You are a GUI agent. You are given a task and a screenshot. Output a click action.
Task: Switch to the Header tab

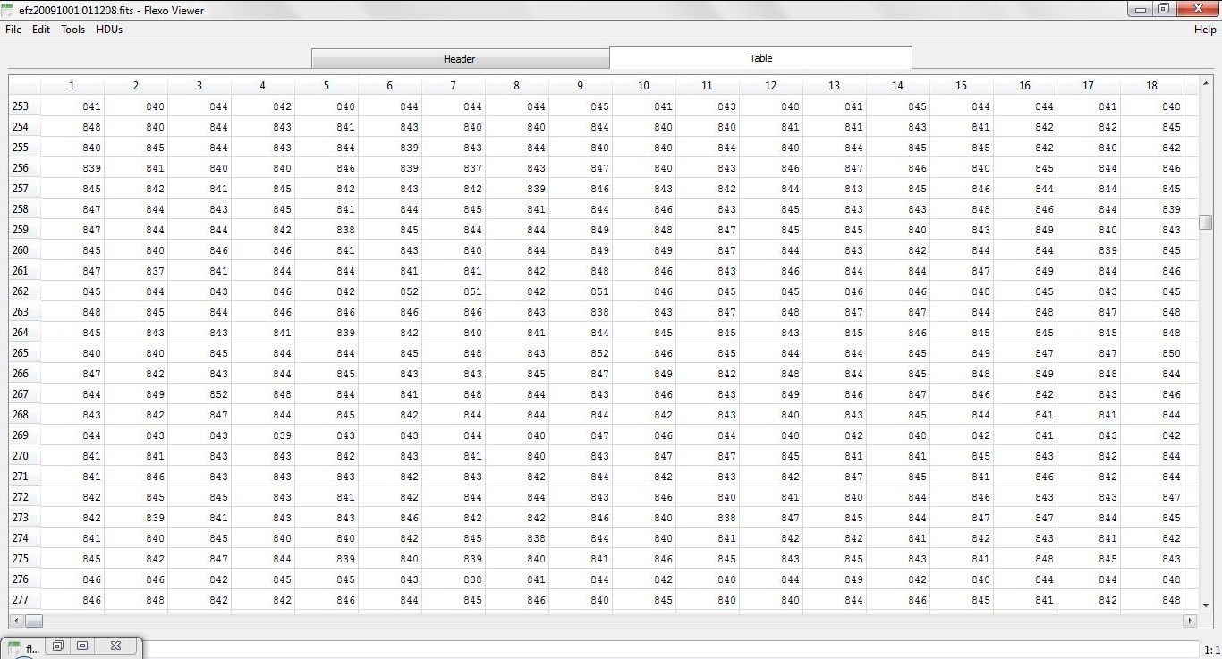[460, 59]
